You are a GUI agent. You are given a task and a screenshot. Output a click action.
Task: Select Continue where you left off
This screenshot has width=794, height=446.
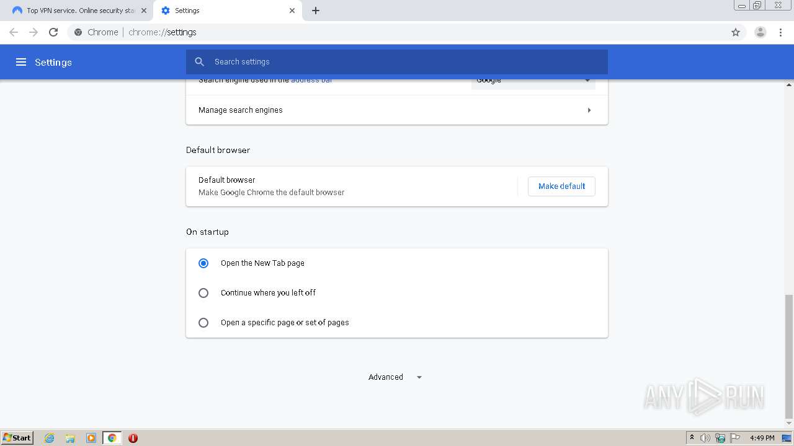203,293
